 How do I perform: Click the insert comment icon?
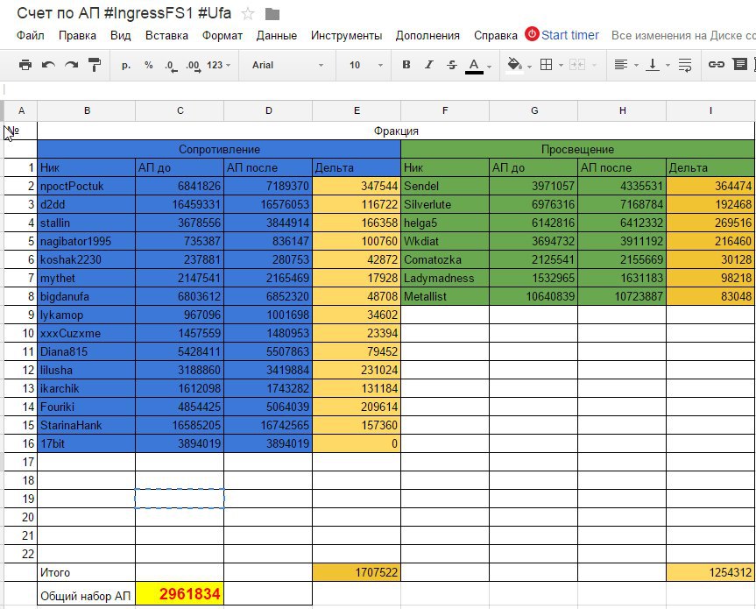pos(739,64)
